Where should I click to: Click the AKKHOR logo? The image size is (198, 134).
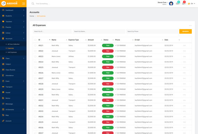[x=9, y=3]
